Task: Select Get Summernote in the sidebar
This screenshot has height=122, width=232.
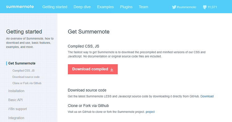Action: [x=22, y=63]
